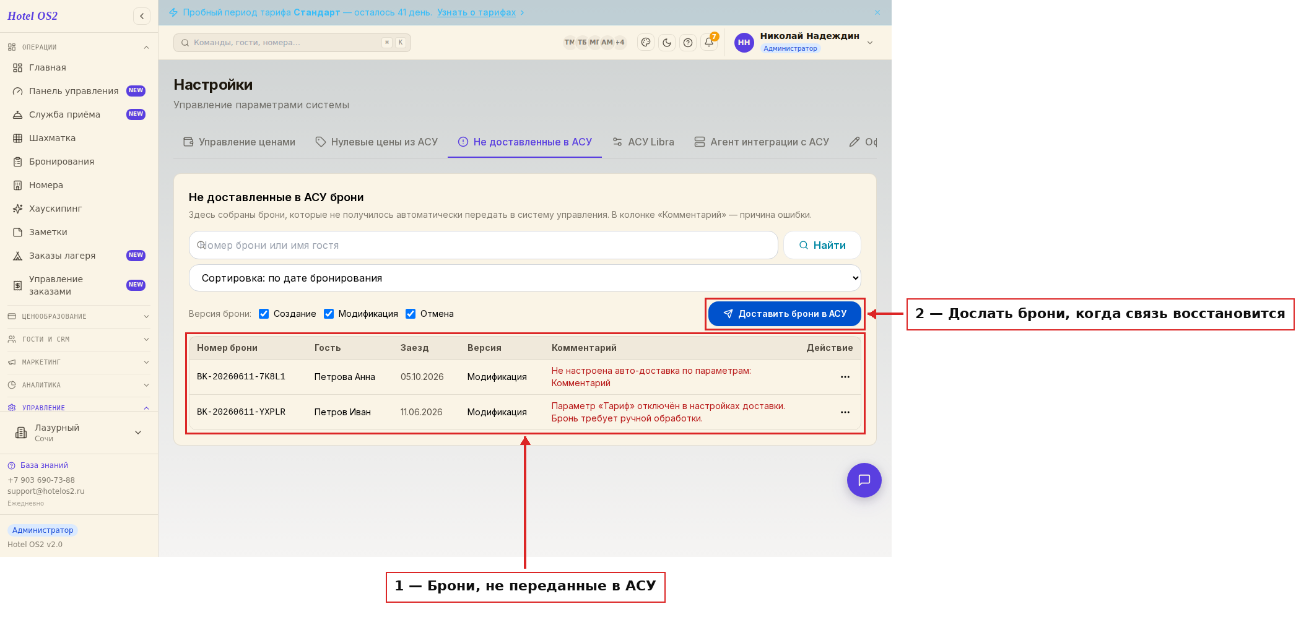Image resolution: width=1309 pixels, height=617 pixels.
Task: Open the Лазурный hotel selector
Action: [79, 433]
